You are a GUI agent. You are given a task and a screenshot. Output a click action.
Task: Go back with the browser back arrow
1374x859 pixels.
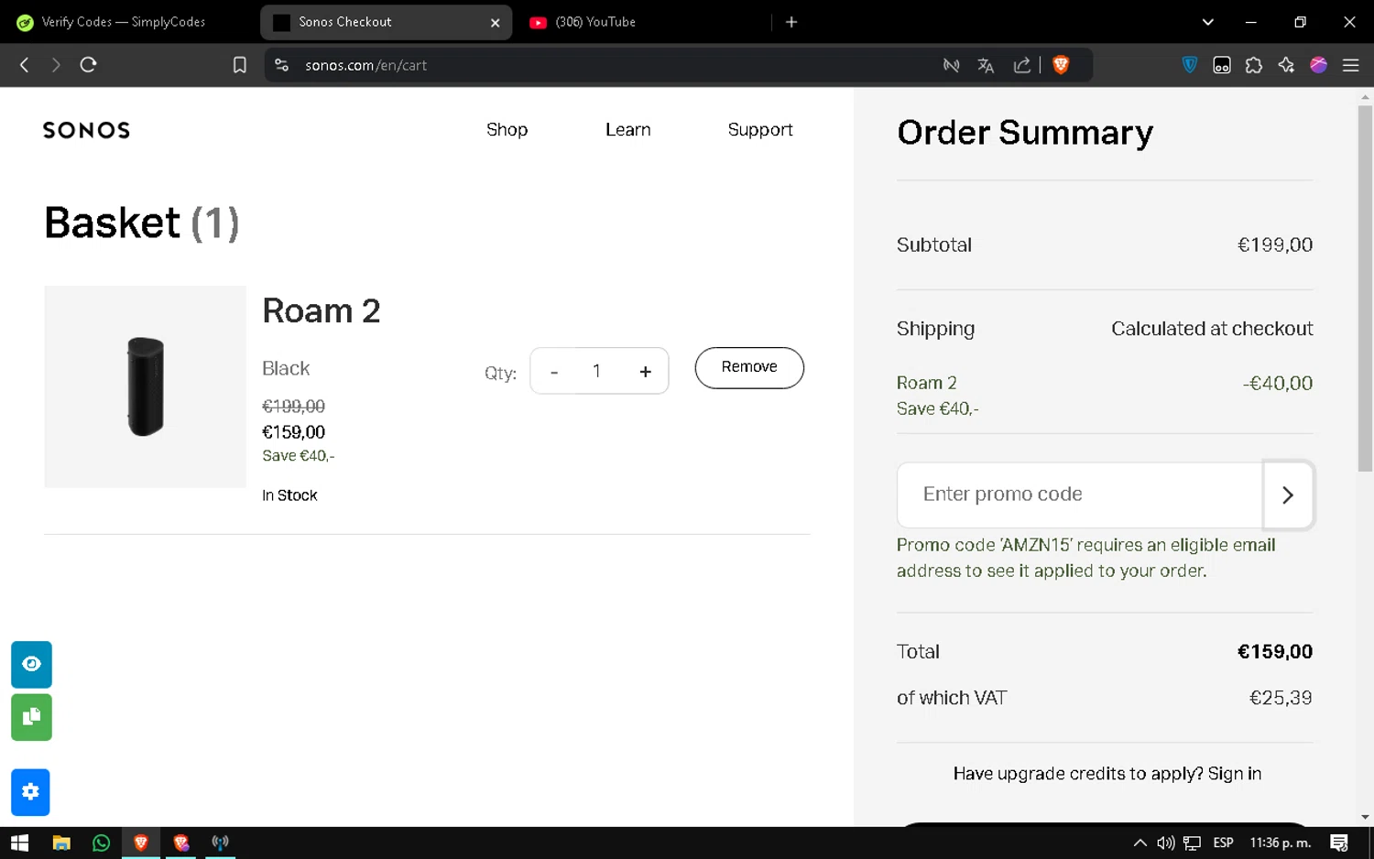click(25, 65)
